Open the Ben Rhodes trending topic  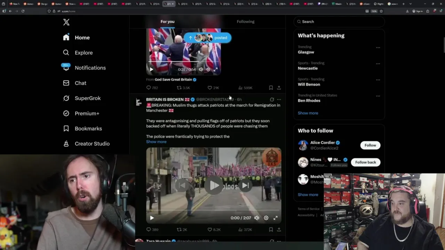tap(309, 101)
